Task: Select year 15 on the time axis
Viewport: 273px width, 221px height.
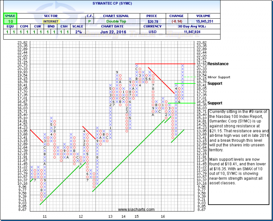Action: coord(136,217)
